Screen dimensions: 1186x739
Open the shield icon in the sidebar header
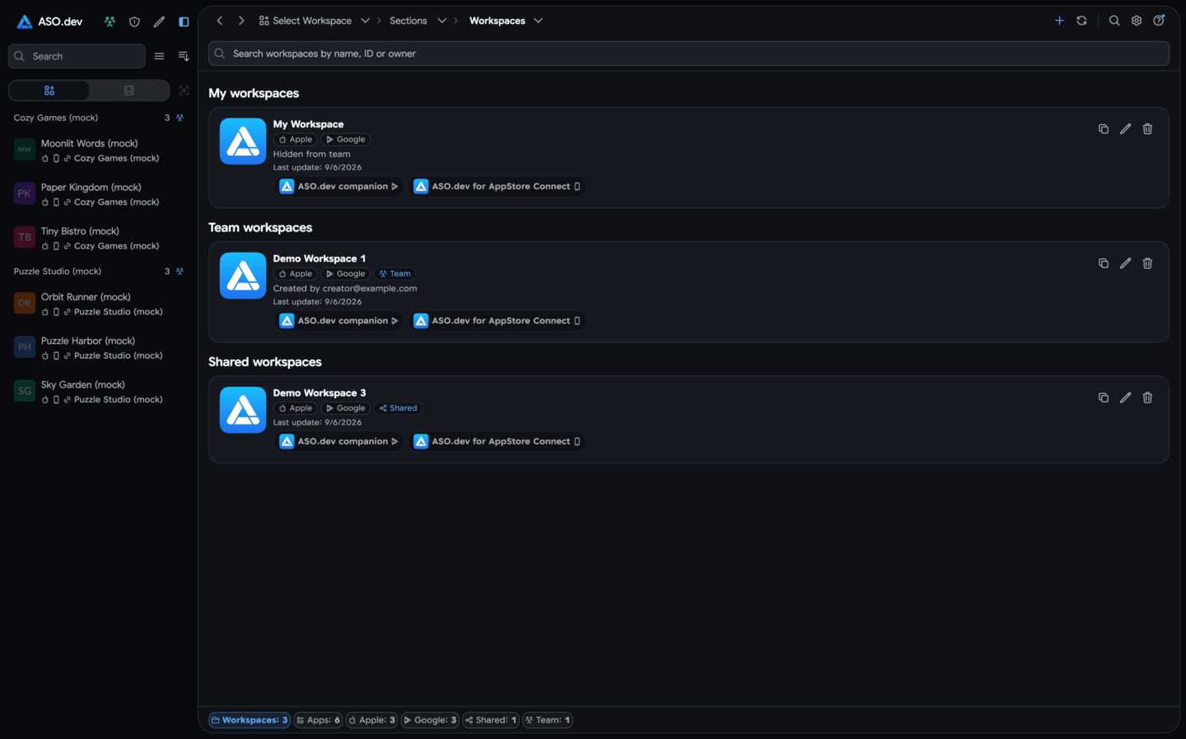coord(134,21)
